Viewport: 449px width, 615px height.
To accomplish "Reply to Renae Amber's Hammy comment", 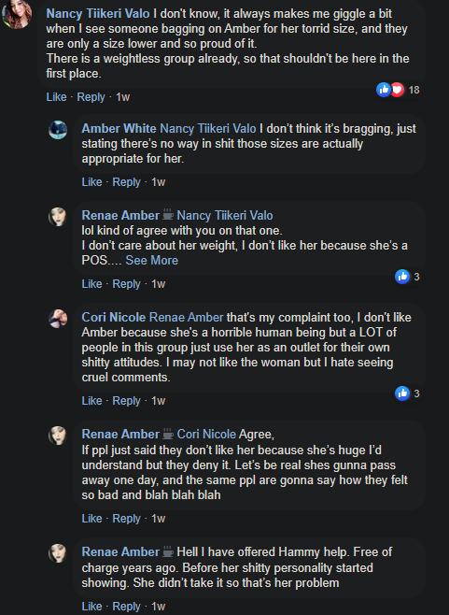I will pos(126,607).
